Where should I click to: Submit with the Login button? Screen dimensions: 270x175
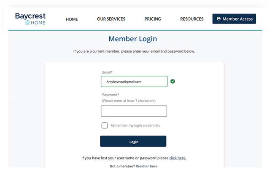pyautogui.click(x=133, y=141)
